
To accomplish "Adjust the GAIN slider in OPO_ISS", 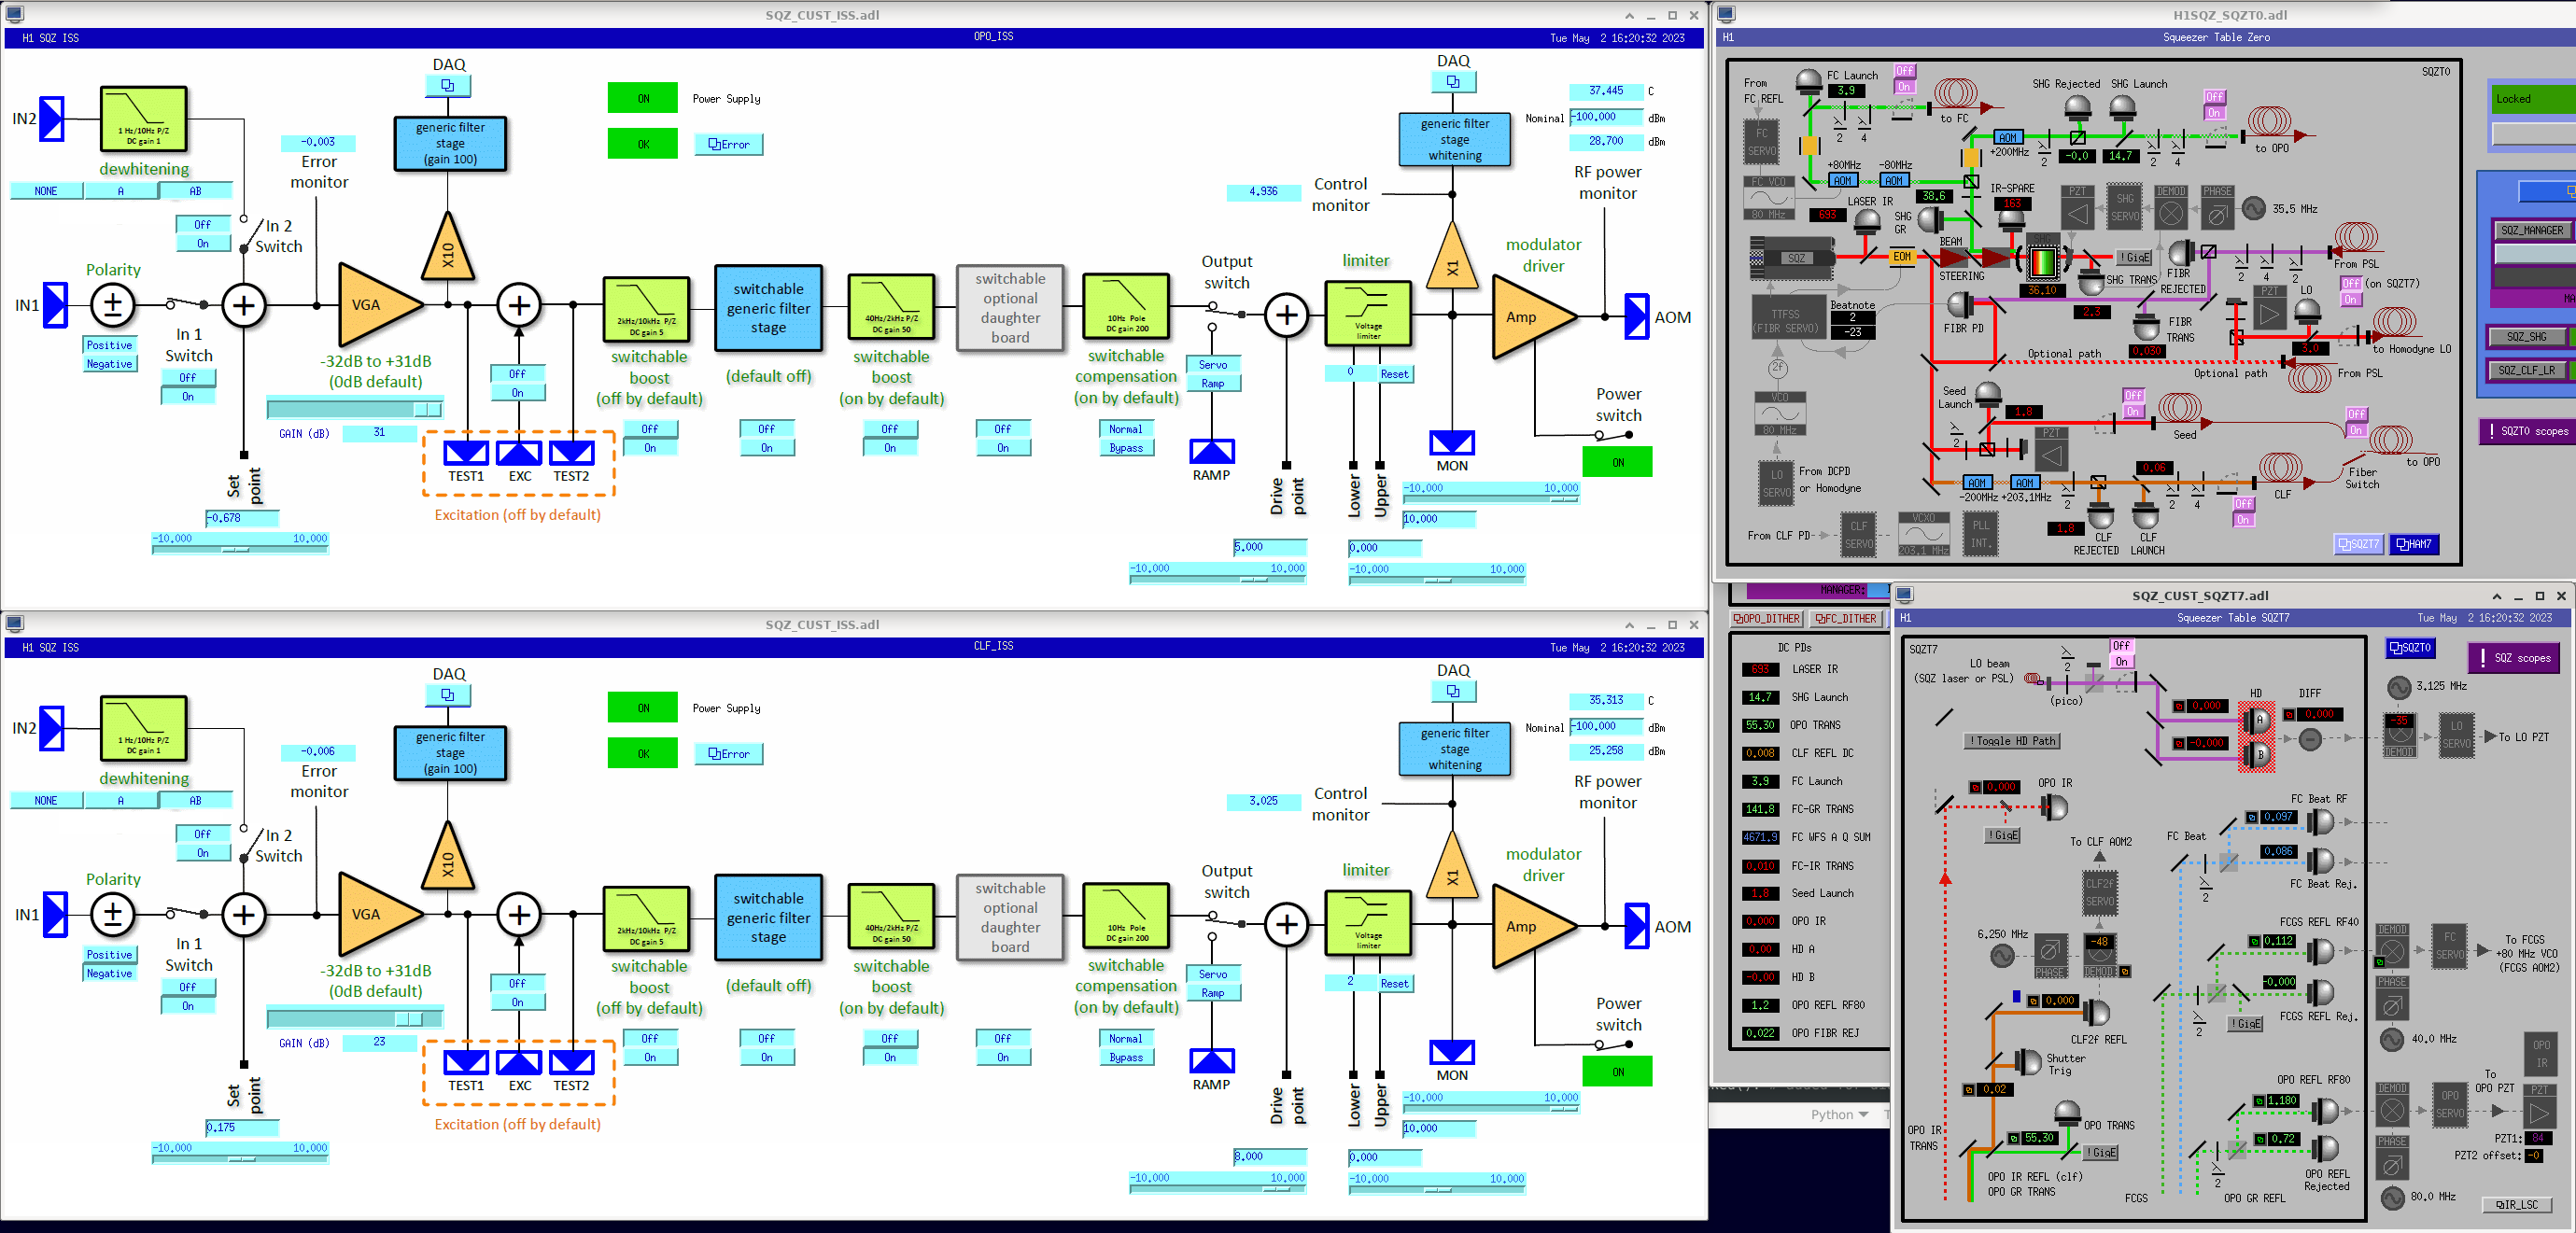I will point(355,409).
